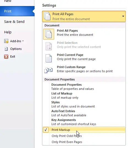Click the Add-Ins checklist gear icon

6,41
